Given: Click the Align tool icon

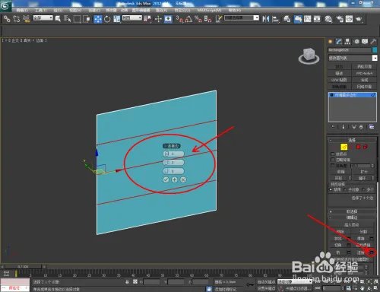Looking at the screenshot, I should click(x=275, y=19).
